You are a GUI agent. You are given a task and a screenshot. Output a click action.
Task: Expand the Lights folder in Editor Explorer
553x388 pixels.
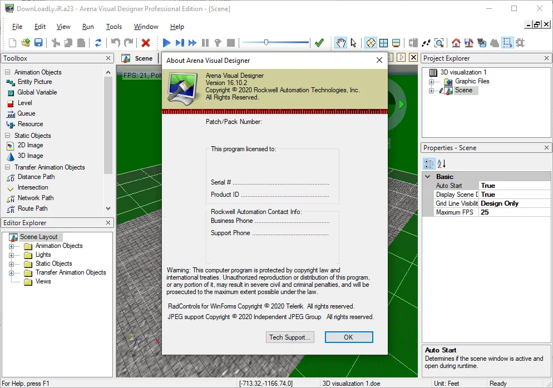coord(11,255)
